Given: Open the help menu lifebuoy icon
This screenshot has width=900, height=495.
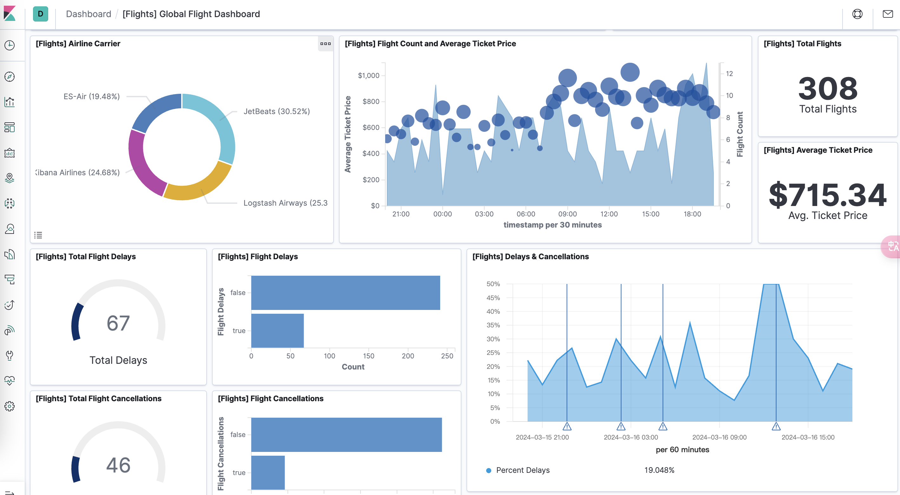Looking at the screenshot, I should 857,14.
